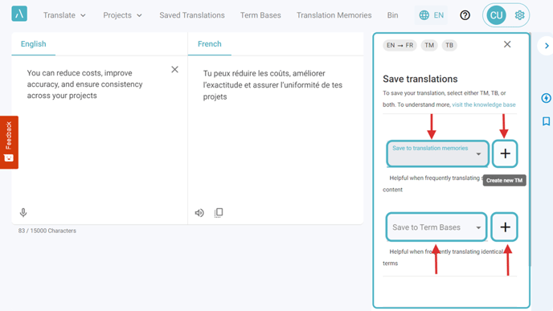Open the Translation Memories page
The width and height of the screenshot is (553, 311).
click(334, 15)
